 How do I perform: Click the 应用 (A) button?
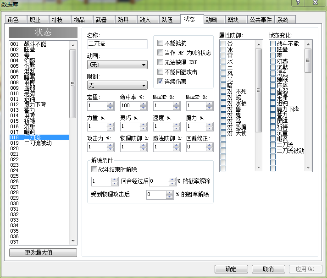[305, 269]
